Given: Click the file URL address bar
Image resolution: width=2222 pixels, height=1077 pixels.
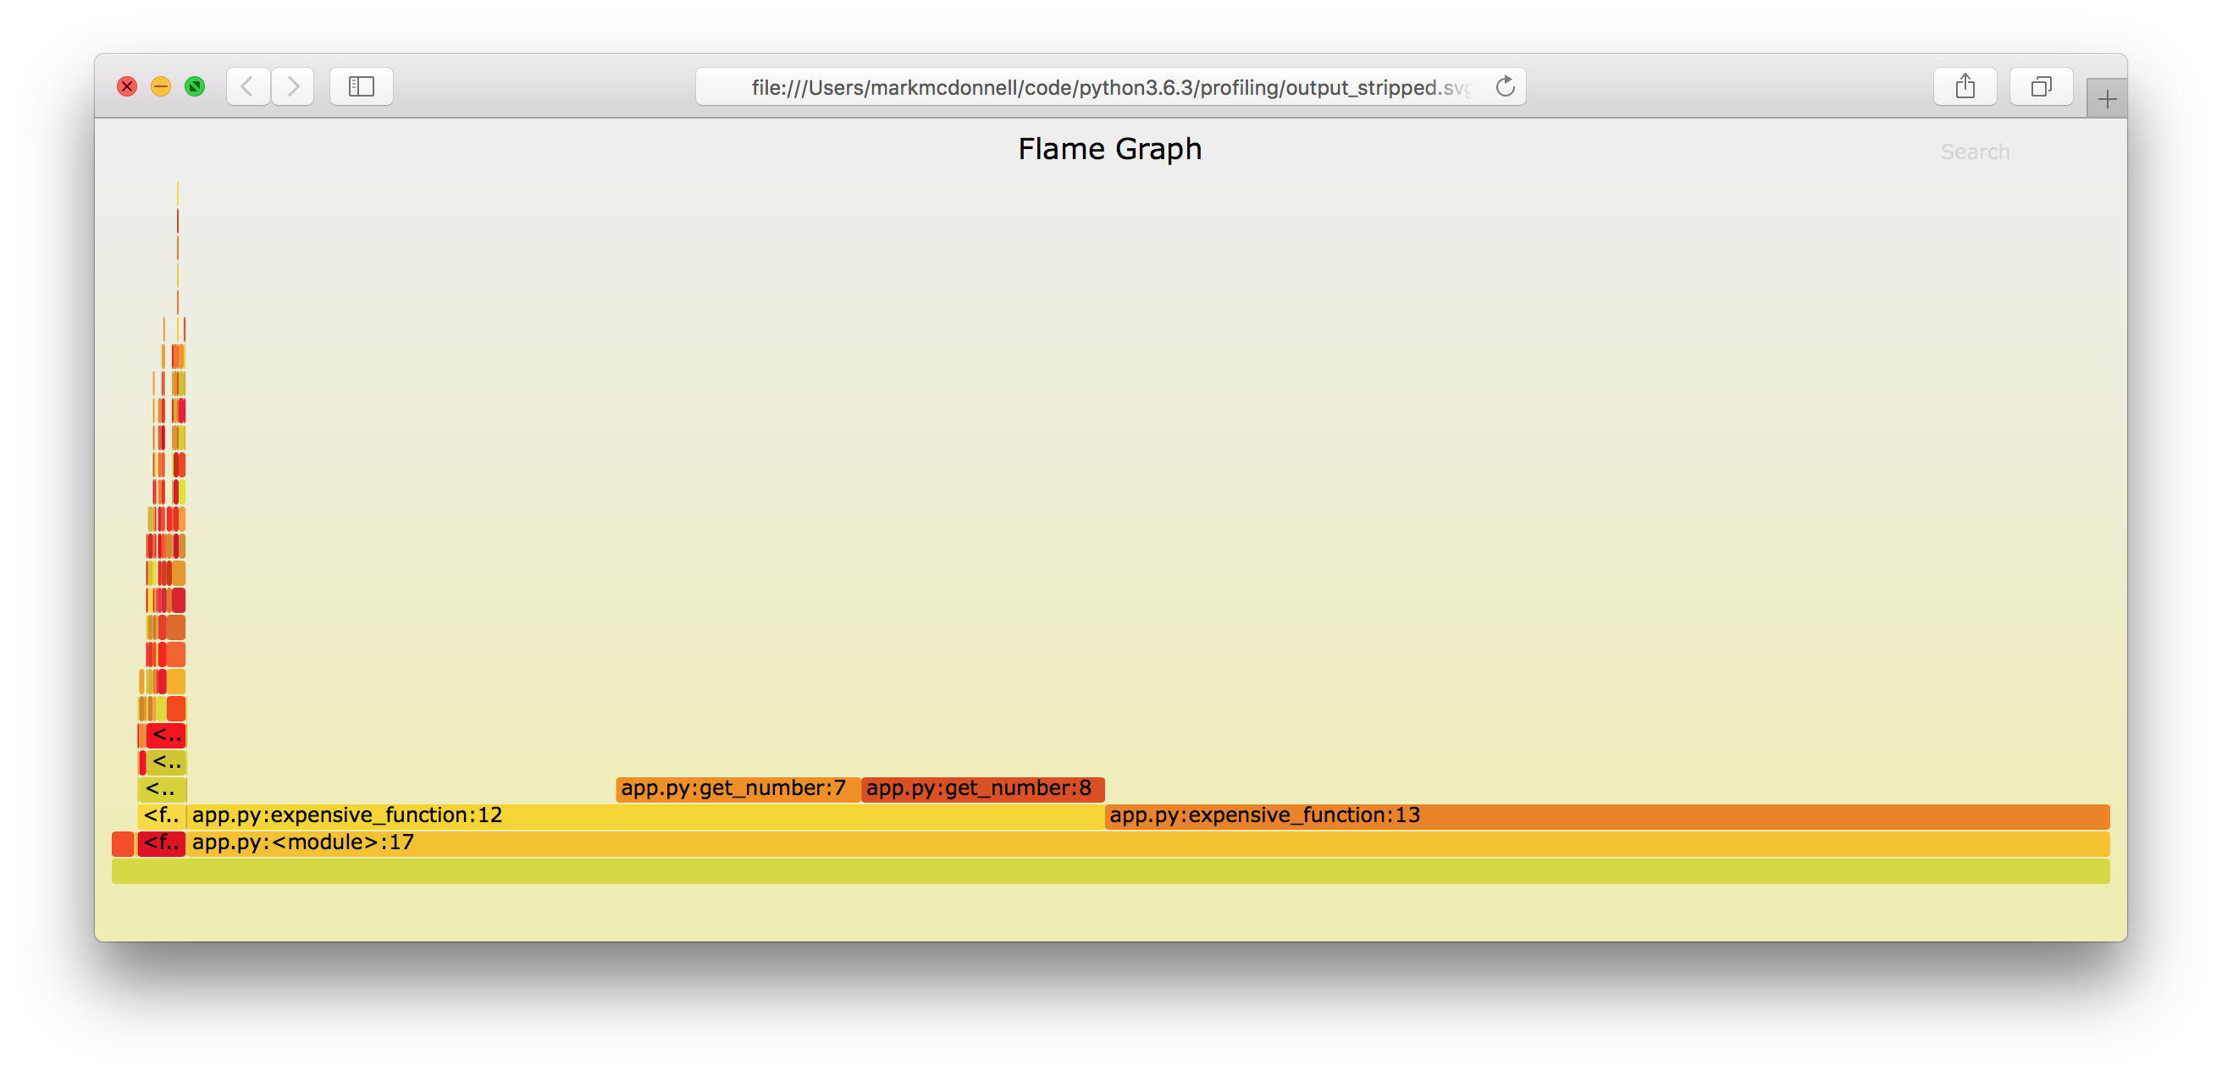Looking at the screenshot, I should 1110,86.
